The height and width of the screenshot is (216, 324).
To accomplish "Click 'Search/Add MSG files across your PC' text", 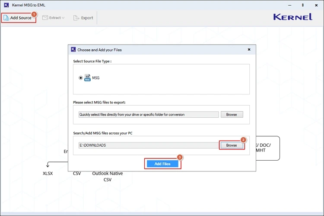I will click(x=103, y=133).
